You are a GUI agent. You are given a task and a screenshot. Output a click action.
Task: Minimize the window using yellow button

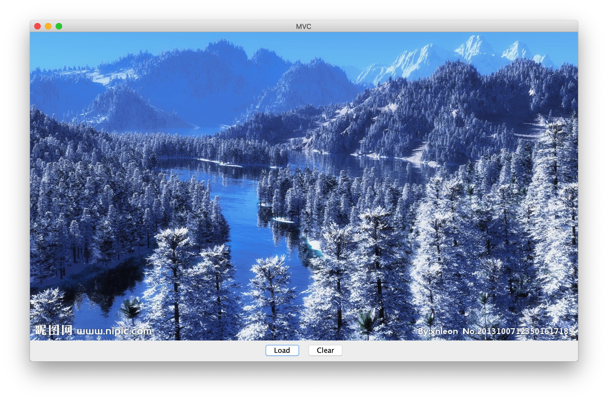(x=48, y=26)
